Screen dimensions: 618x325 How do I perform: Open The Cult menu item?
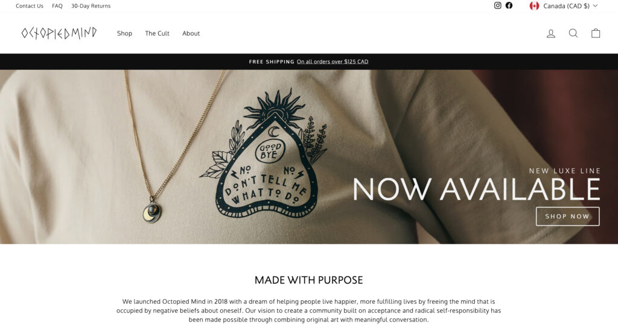158,34
